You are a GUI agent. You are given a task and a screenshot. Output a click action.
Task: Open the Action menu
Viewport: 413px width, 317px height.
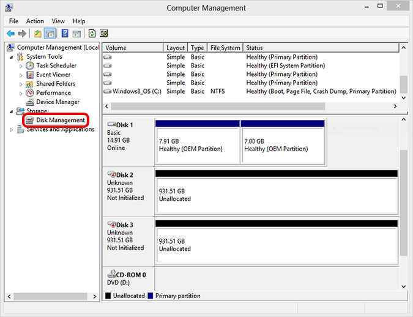click(x=35, y=21)
